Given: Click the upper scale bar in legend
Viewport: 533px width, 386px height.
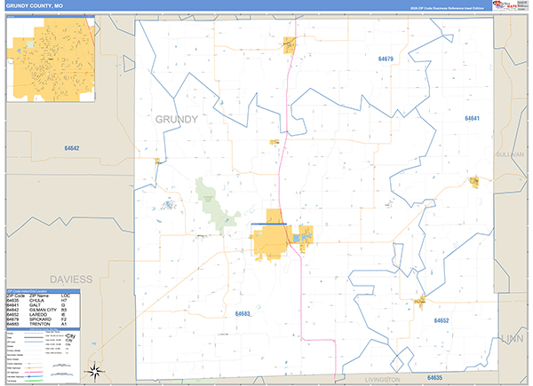Looking at the screenshot, I should (61, 366).
